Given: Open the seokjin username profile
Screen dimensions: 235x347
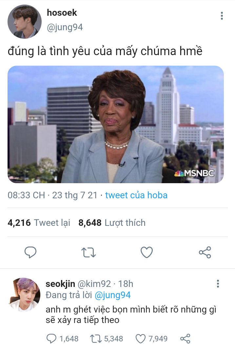Looking at the screenshot, I should click(x=60, y=284).
